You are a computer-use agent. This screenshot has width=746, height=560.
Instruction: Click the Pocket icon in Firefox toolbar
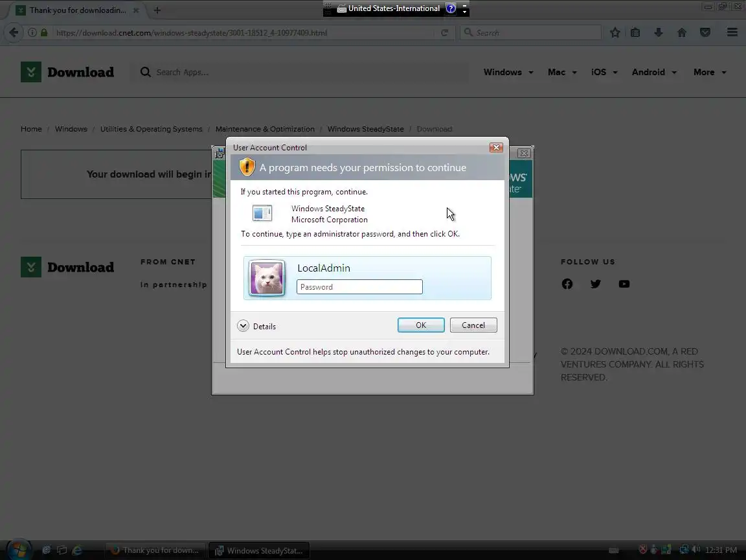click(705, 32)
